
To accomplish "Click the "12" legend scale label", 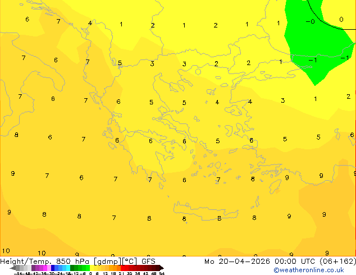I will coord(106,273).
